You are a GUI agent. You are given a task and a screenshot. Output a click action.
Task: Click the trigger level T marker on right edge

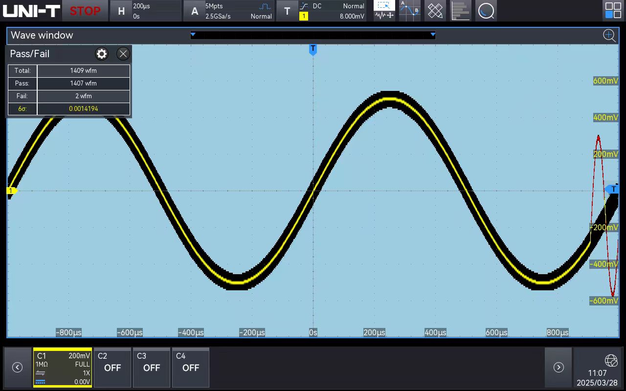613,189
